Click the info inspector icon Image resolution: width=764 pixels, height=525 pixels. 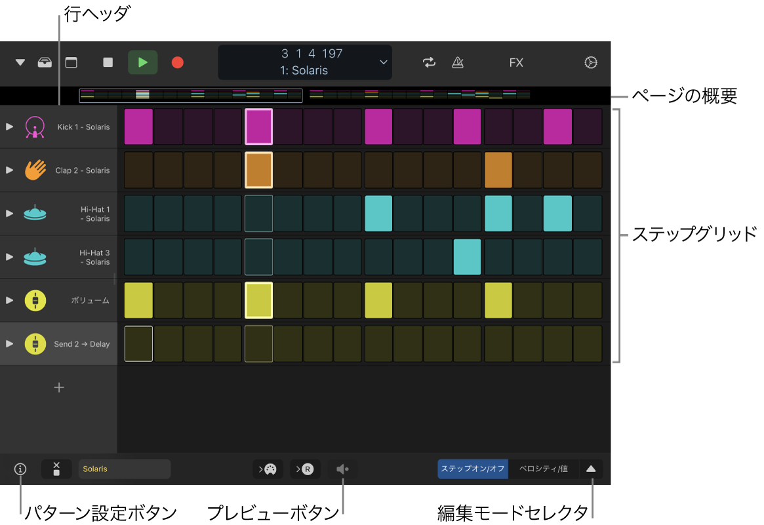click(20, 469)
